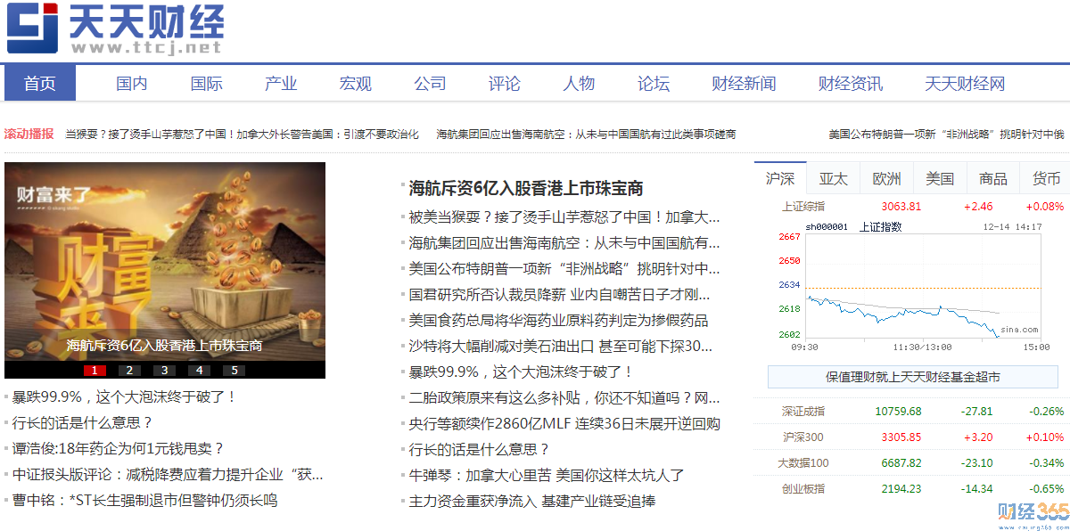
Task: Open 行长的话是什么意思 in the center list
Action: tap(479, 449)
